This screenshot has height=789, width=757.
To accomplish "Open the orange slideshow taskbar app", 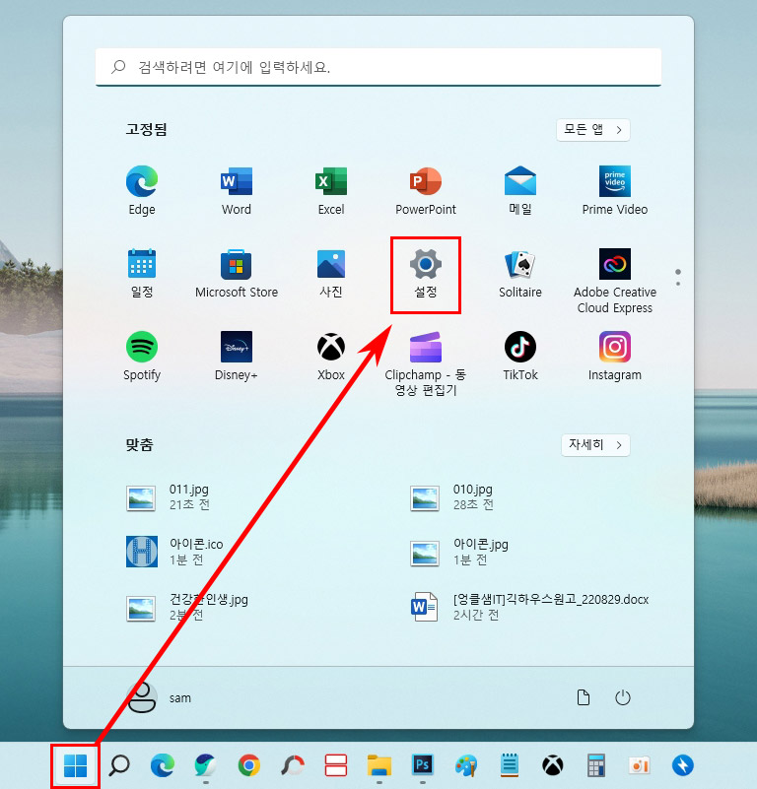I will (x=639, y=765).
